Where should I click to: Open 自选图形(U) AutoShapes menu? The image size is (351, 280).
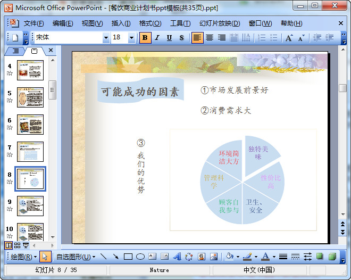pyautogui.click(x=76, y=257)
